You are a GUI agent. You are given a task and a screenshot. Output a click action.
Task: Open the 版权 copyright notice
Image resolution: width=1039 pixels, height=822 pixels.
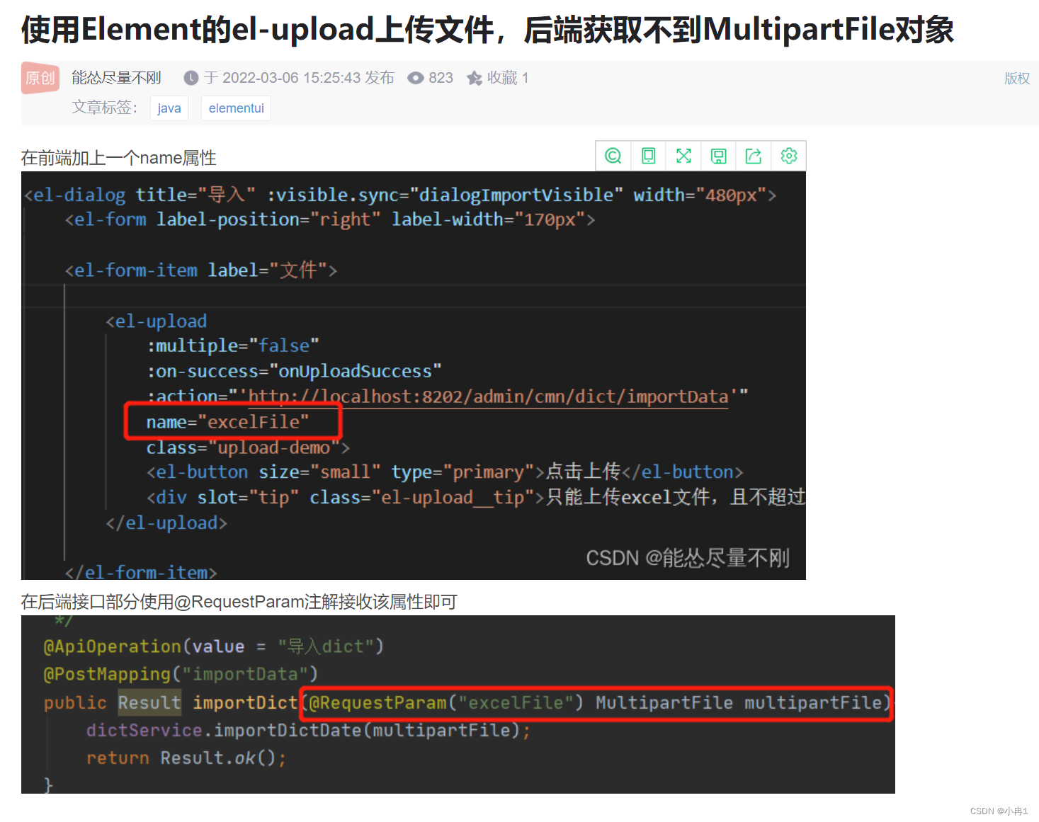tap(1016, 79)
